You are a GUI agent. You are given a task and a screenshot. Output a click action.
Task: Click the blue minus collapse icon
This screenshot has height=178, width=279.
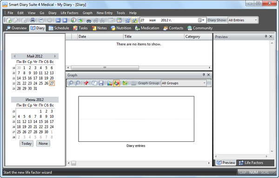tap(58, 20)
